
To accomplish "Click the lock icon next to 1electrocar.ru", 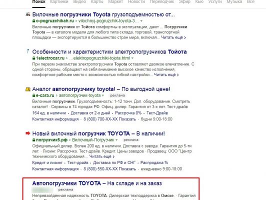I will click(34, 58).
